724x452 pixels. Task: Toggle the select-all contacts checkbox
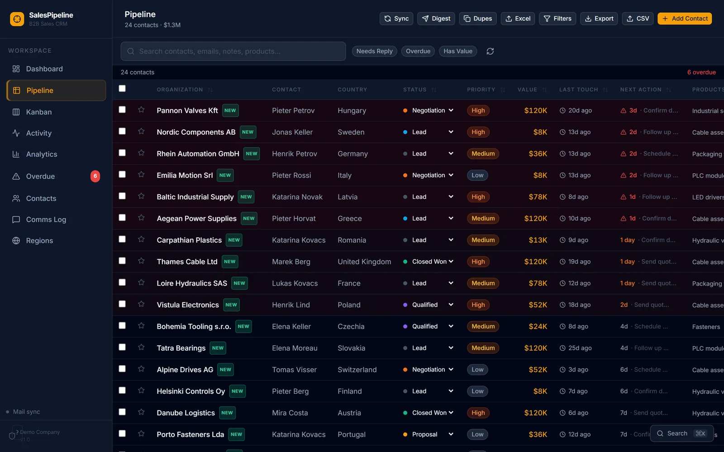[x=122, y=89]
